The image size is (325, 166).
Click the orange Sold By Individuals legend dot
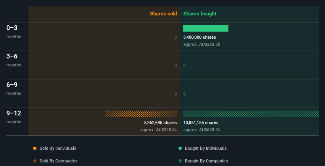tap(35, 148)
